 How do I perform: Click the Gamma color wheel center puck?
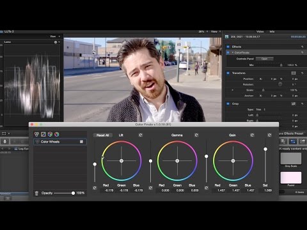tap(177, 161)
